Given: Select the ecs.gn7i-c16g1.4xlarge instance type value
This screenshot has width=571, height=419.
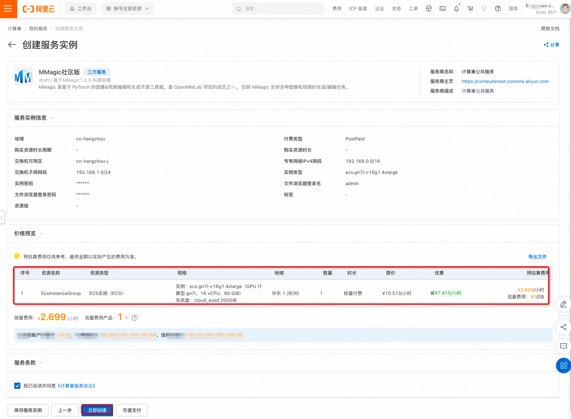Looking at the screenshot, I should tap(372, 172).
